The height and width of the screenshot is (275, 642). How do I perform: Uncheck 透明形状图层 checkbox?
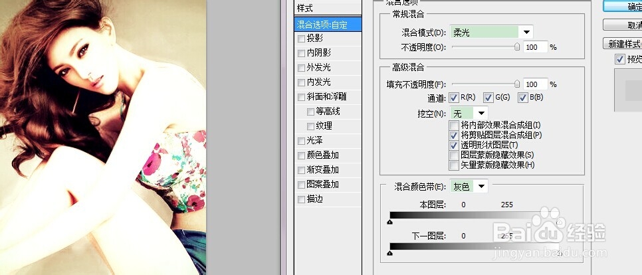(x=454, y=145)
